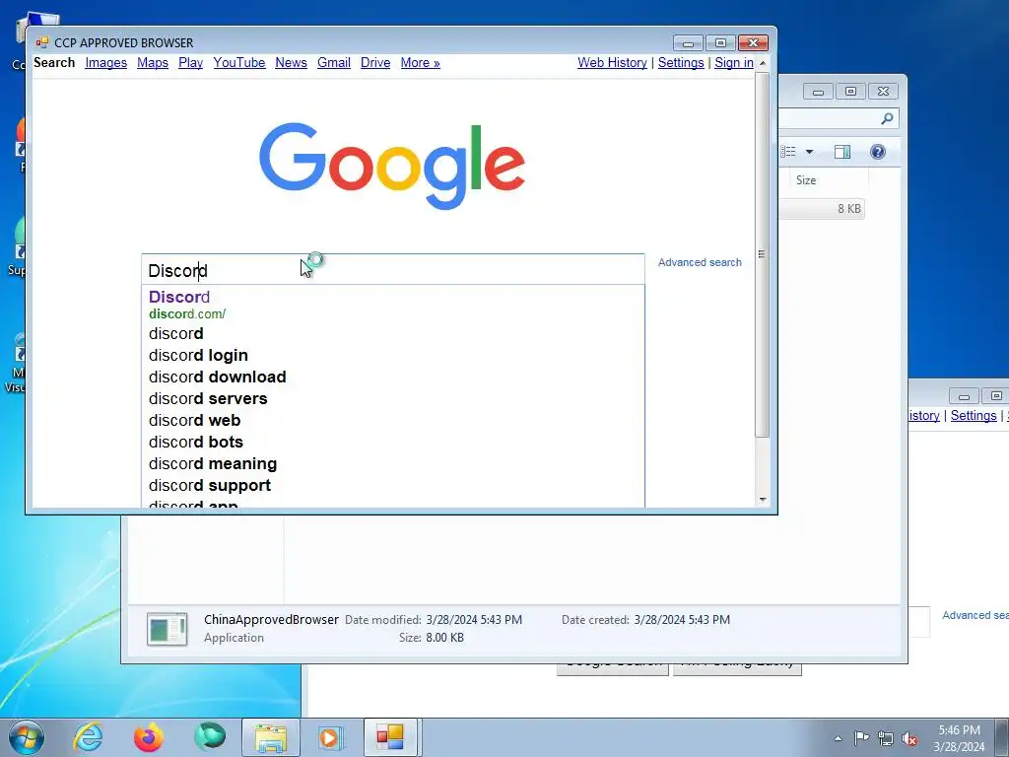Open the muted volume tray icon

pos(909,738)
